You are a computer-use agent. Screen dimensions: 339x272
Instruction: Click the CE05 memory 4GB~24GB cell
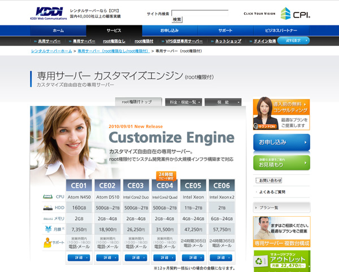click(193, 219)
